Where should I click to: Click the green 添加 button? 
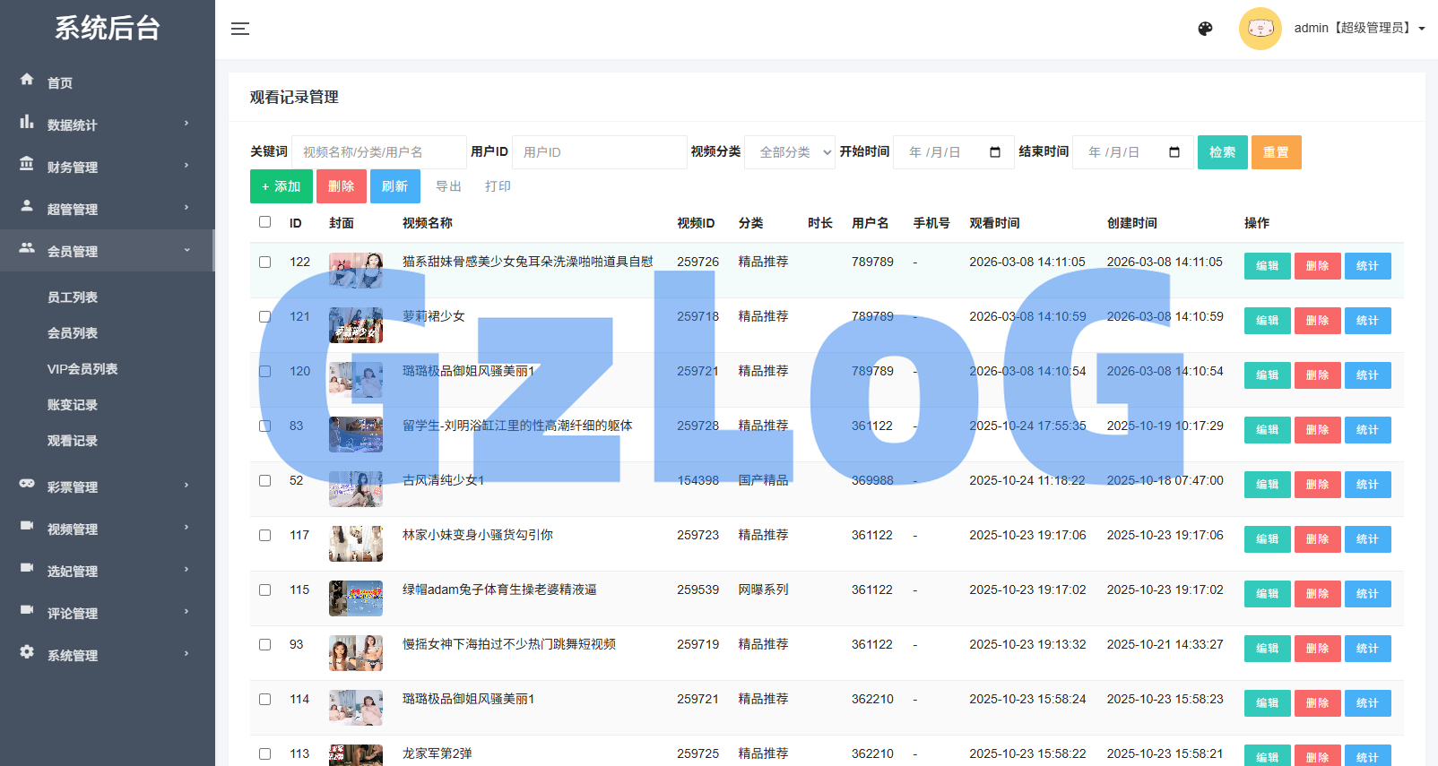[x=281, y=186]
